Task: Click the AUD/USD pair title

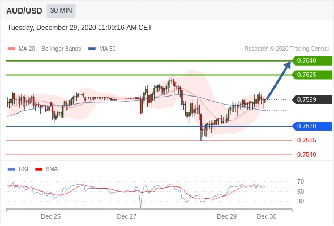Action: coord(24,11)
